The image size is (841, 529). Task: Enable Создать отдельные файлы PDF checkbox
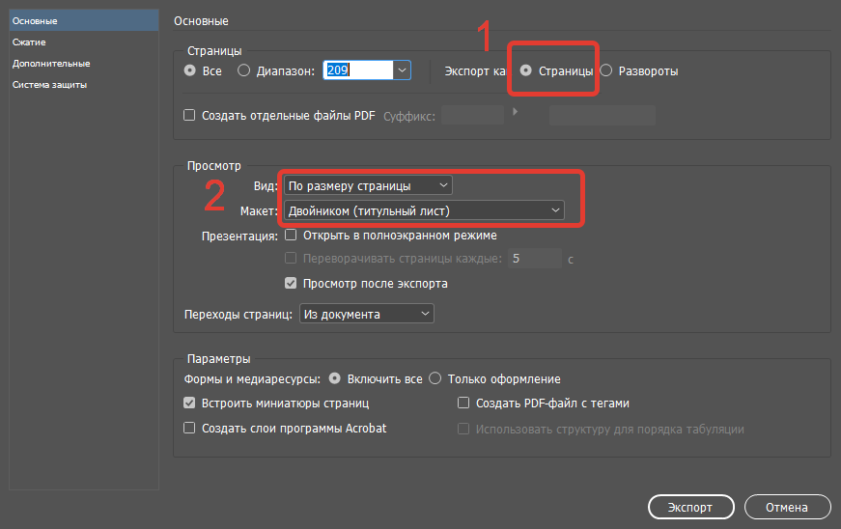pos(189,115)
